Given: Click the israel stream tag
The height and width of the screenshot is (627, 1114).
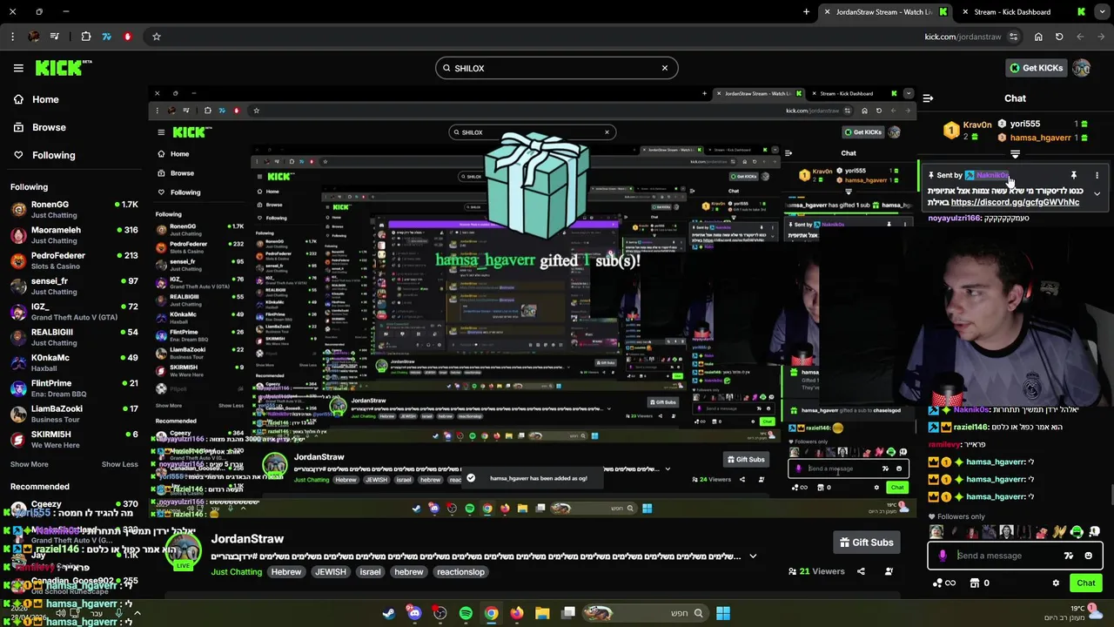Looking at the screenshot, I should click(370, 572).
